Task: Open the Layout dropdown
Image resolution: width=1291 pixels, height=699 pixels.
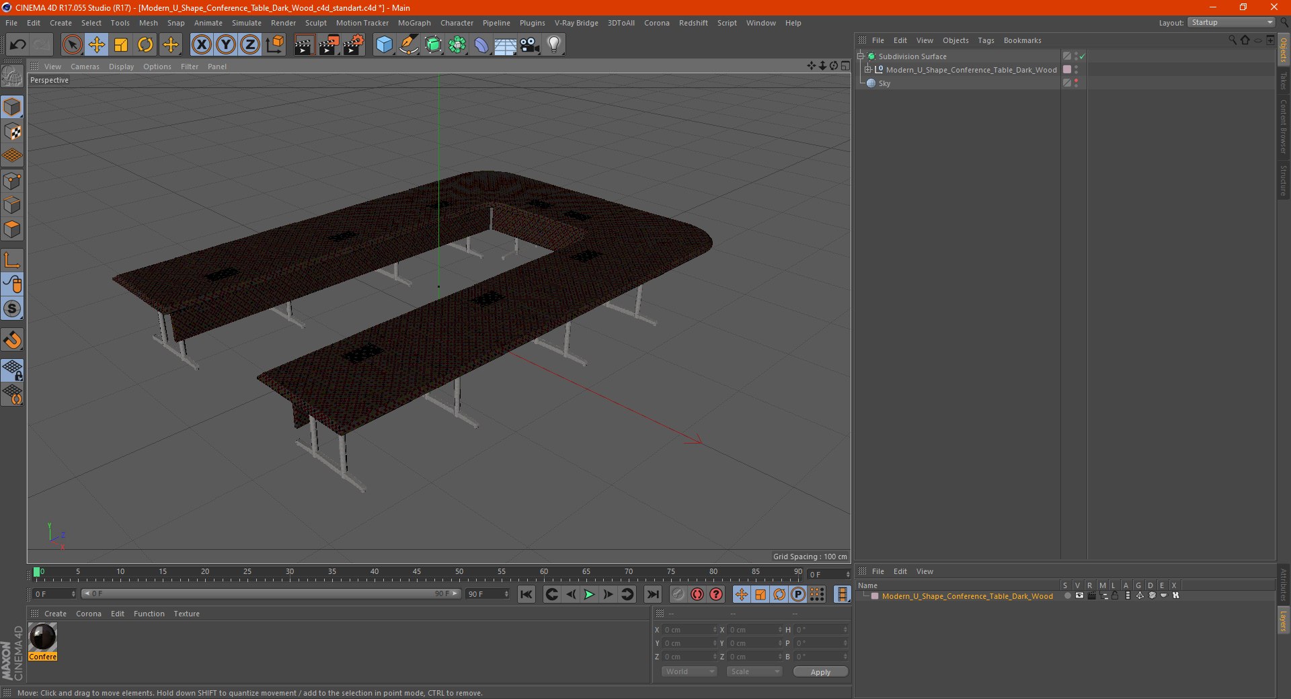Action: [x=1232, y=22]
